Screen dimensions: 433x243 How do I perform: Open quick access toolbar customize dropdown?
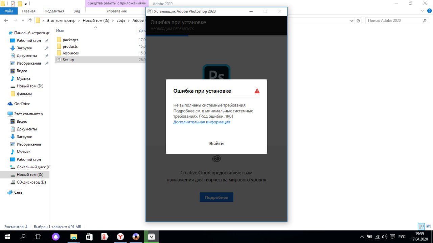pyautogui.click(x=26, y=4)
